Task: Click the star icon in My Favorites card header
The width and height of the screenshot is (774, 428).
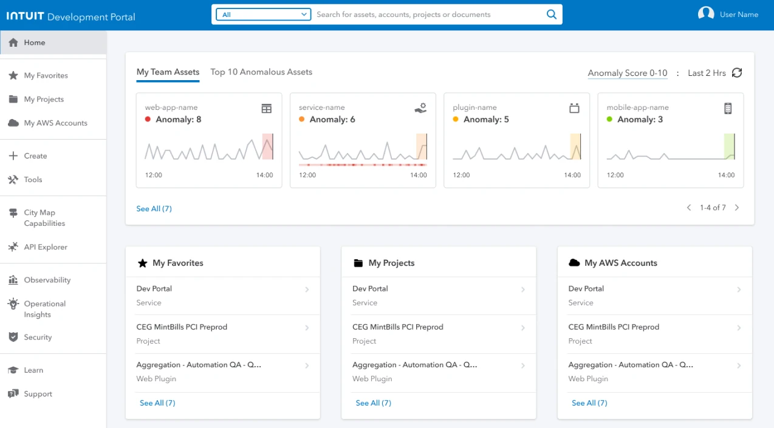Action: tap(143, 263)
